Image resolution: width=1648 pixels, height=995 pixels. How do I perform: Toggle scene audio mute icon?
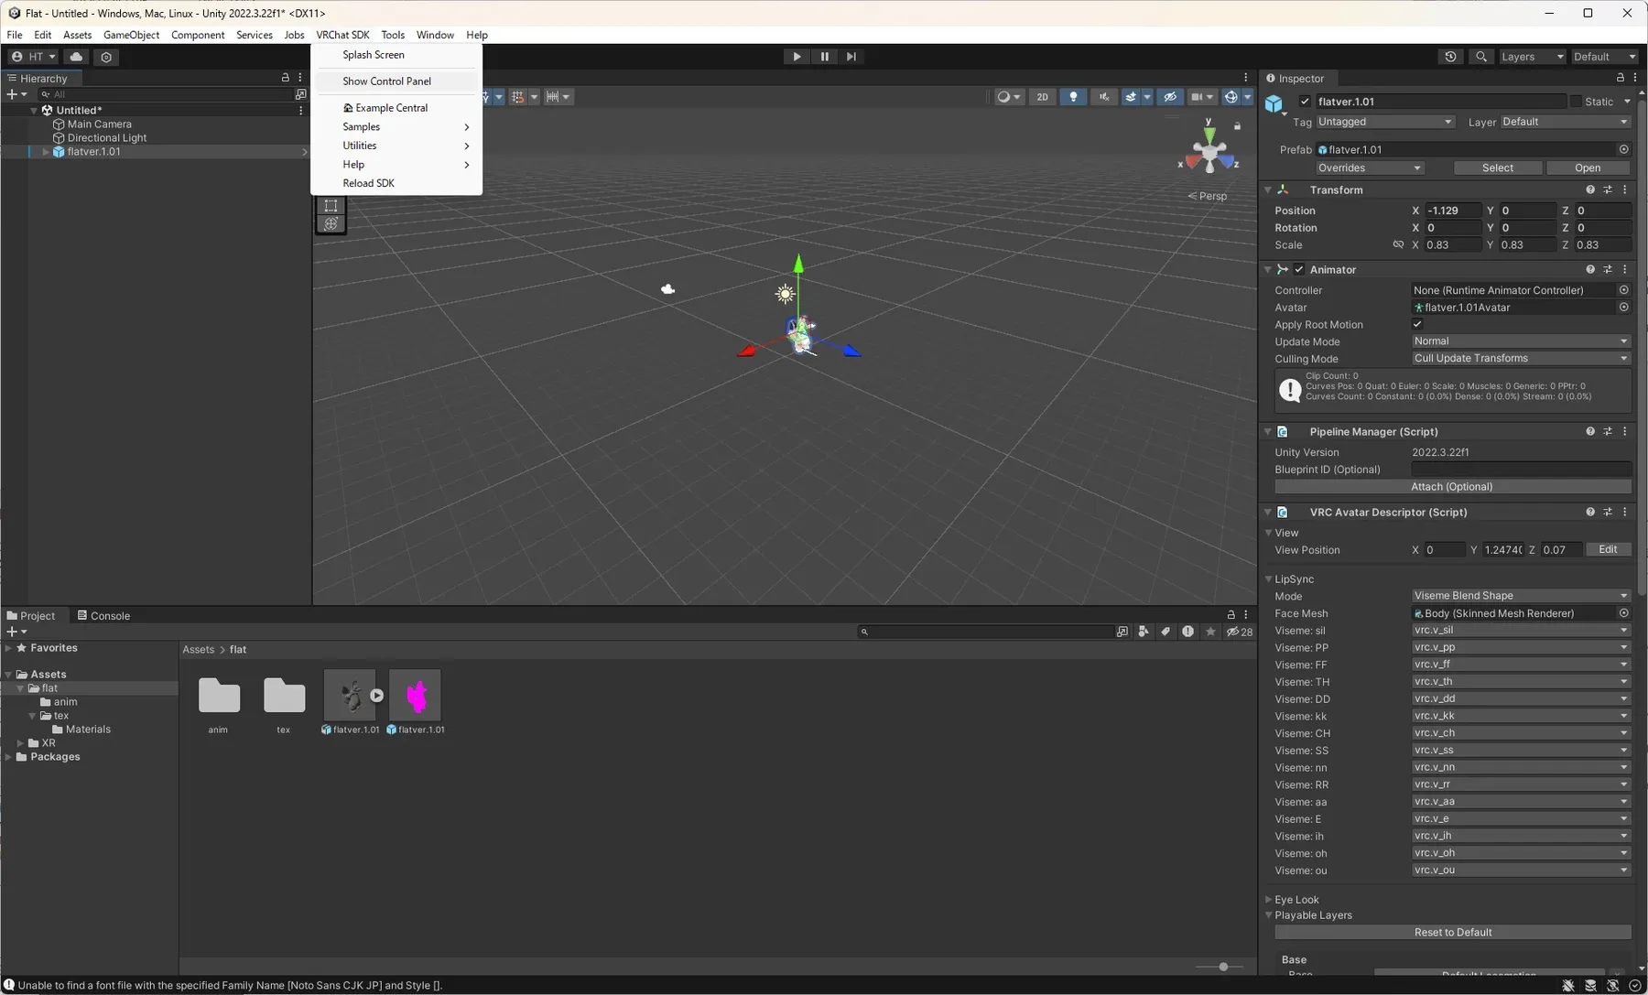click(1103, 97)
